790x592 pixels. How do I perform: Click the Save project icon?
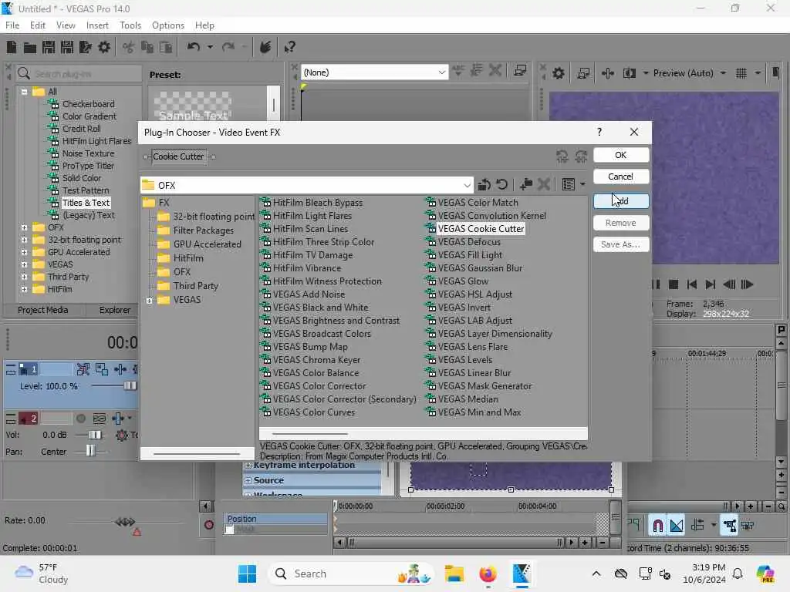click(49, 47)
